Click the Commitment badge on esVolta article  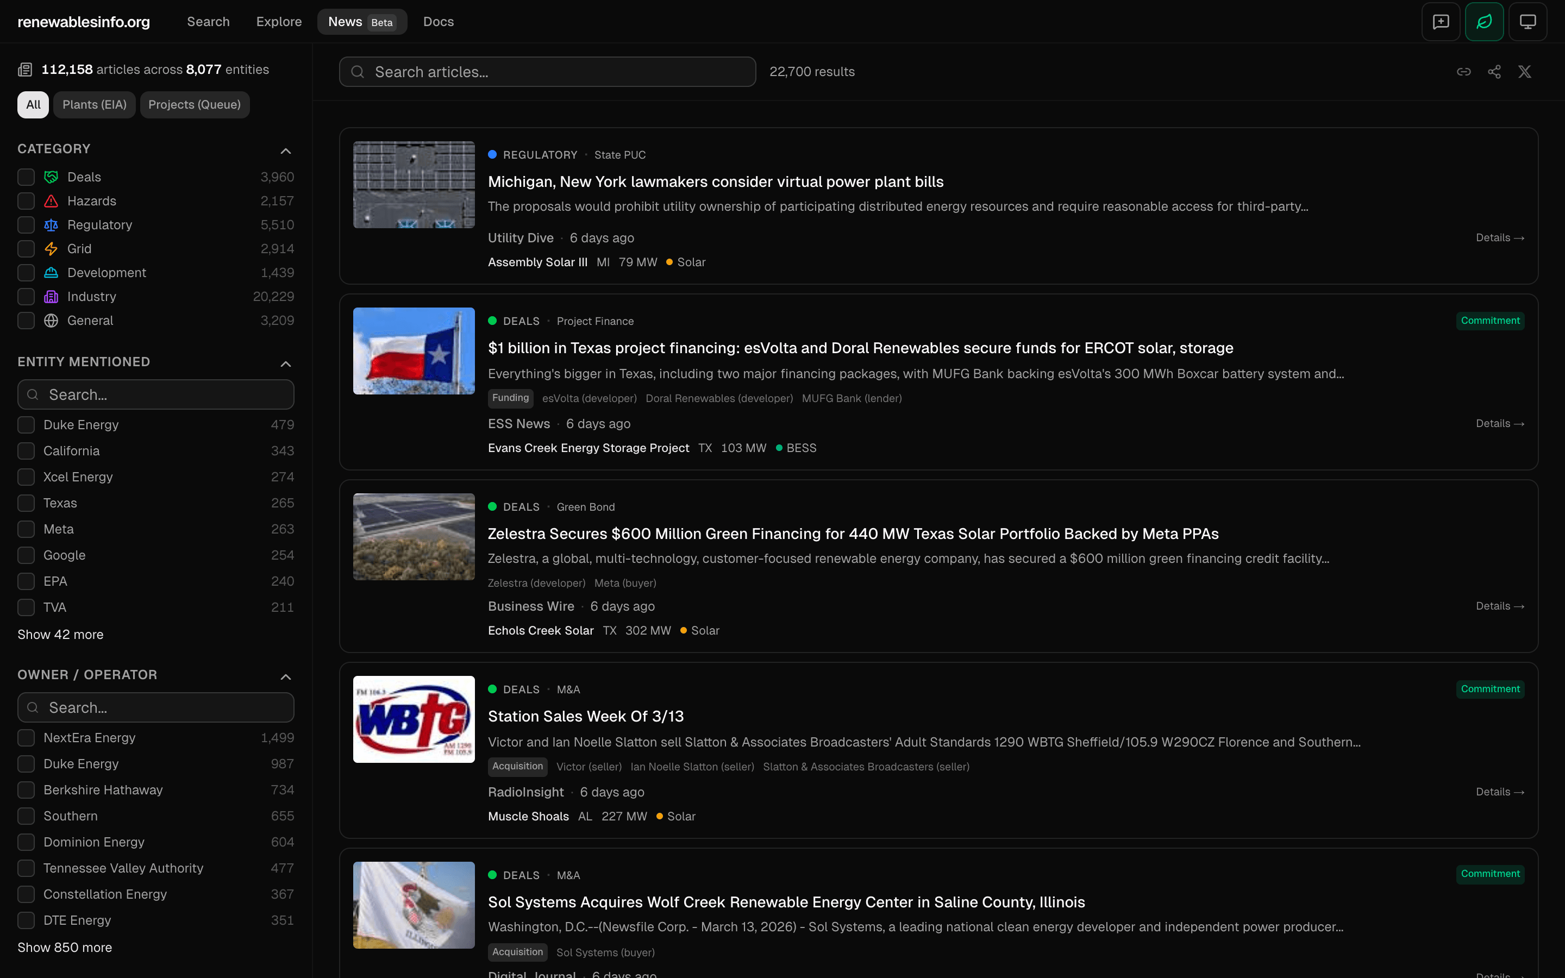click(x=1490, y=321)
